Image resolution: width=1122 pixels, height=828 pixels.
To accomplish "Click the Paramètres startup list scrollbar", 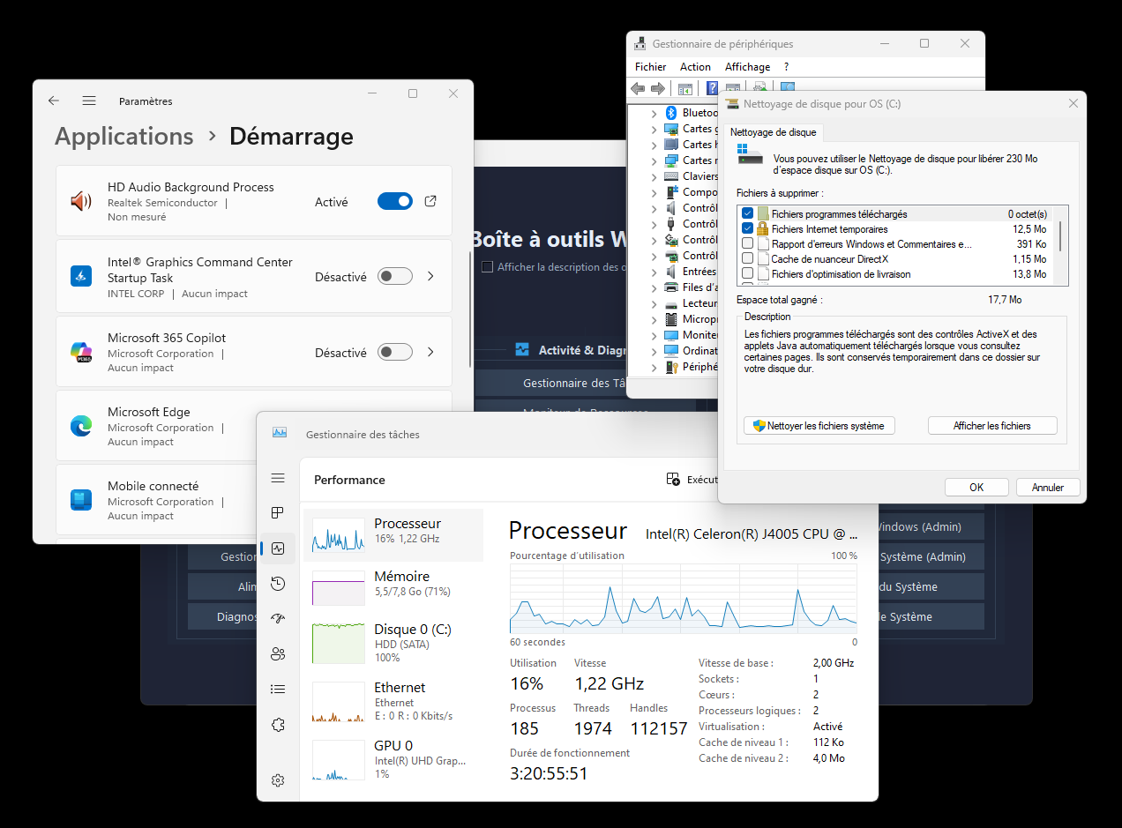I will pyautogui.click(x=470, y=310).
